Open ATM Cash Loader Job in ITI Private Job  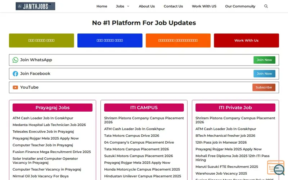(226, 129)
